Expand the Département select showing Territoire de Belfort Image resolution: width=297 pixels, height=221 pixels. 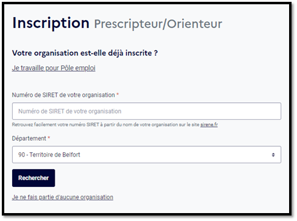coord(146,155)
